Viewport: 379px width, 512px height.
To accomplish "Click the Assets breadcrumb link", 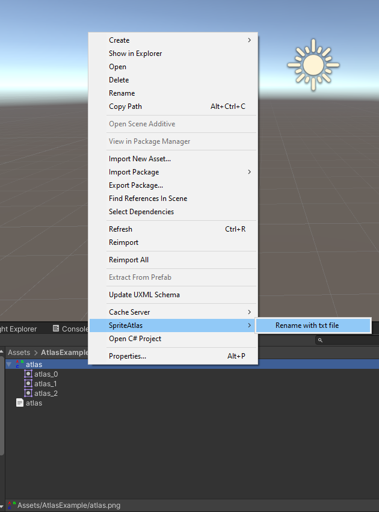I will pyautogui.click(x=19, y=353).
